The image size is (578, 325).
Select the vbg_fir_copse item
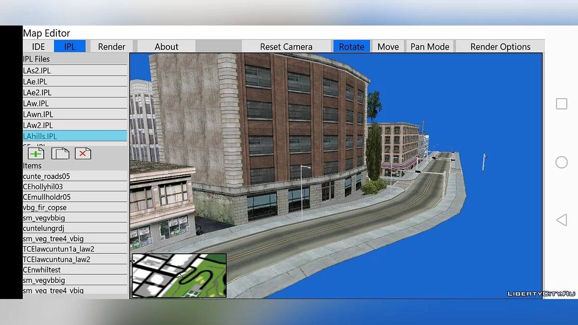(75, 208)
